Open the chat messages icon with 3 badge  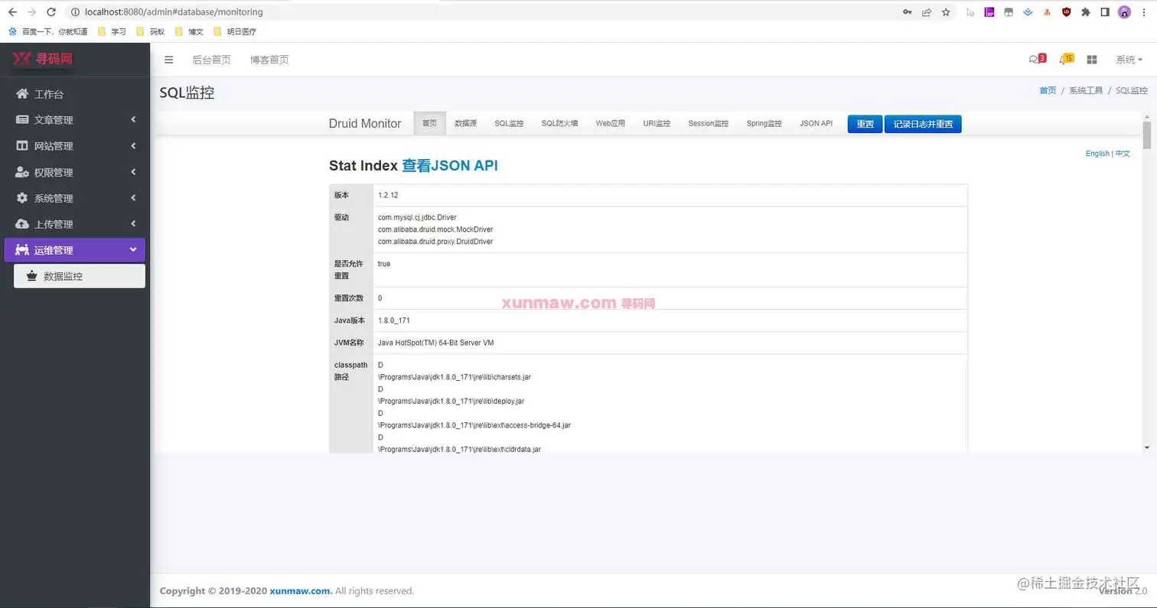click(1037, 59)
